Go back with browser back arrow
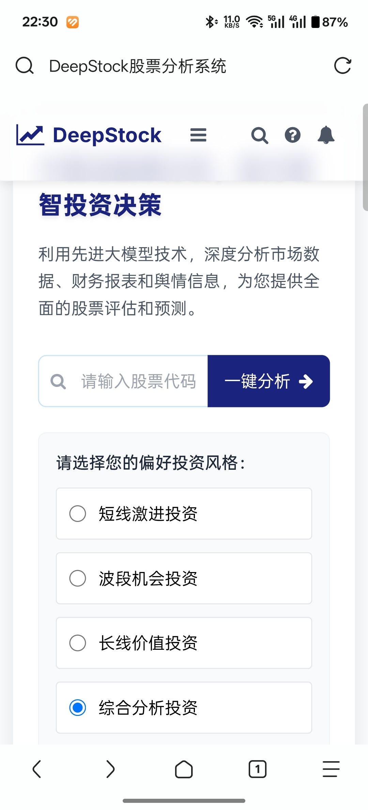368x810 pixels. pyautogui.click(x=37, y=769)
